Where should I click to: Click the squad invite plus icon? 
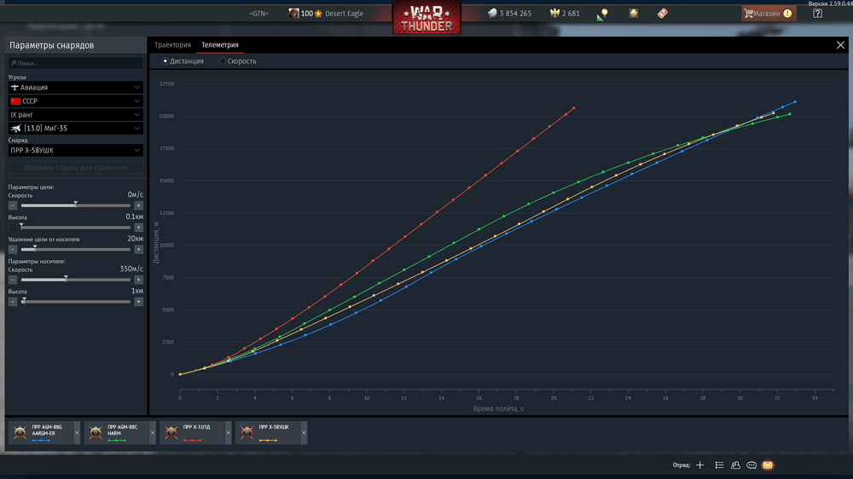coord(700,465)
